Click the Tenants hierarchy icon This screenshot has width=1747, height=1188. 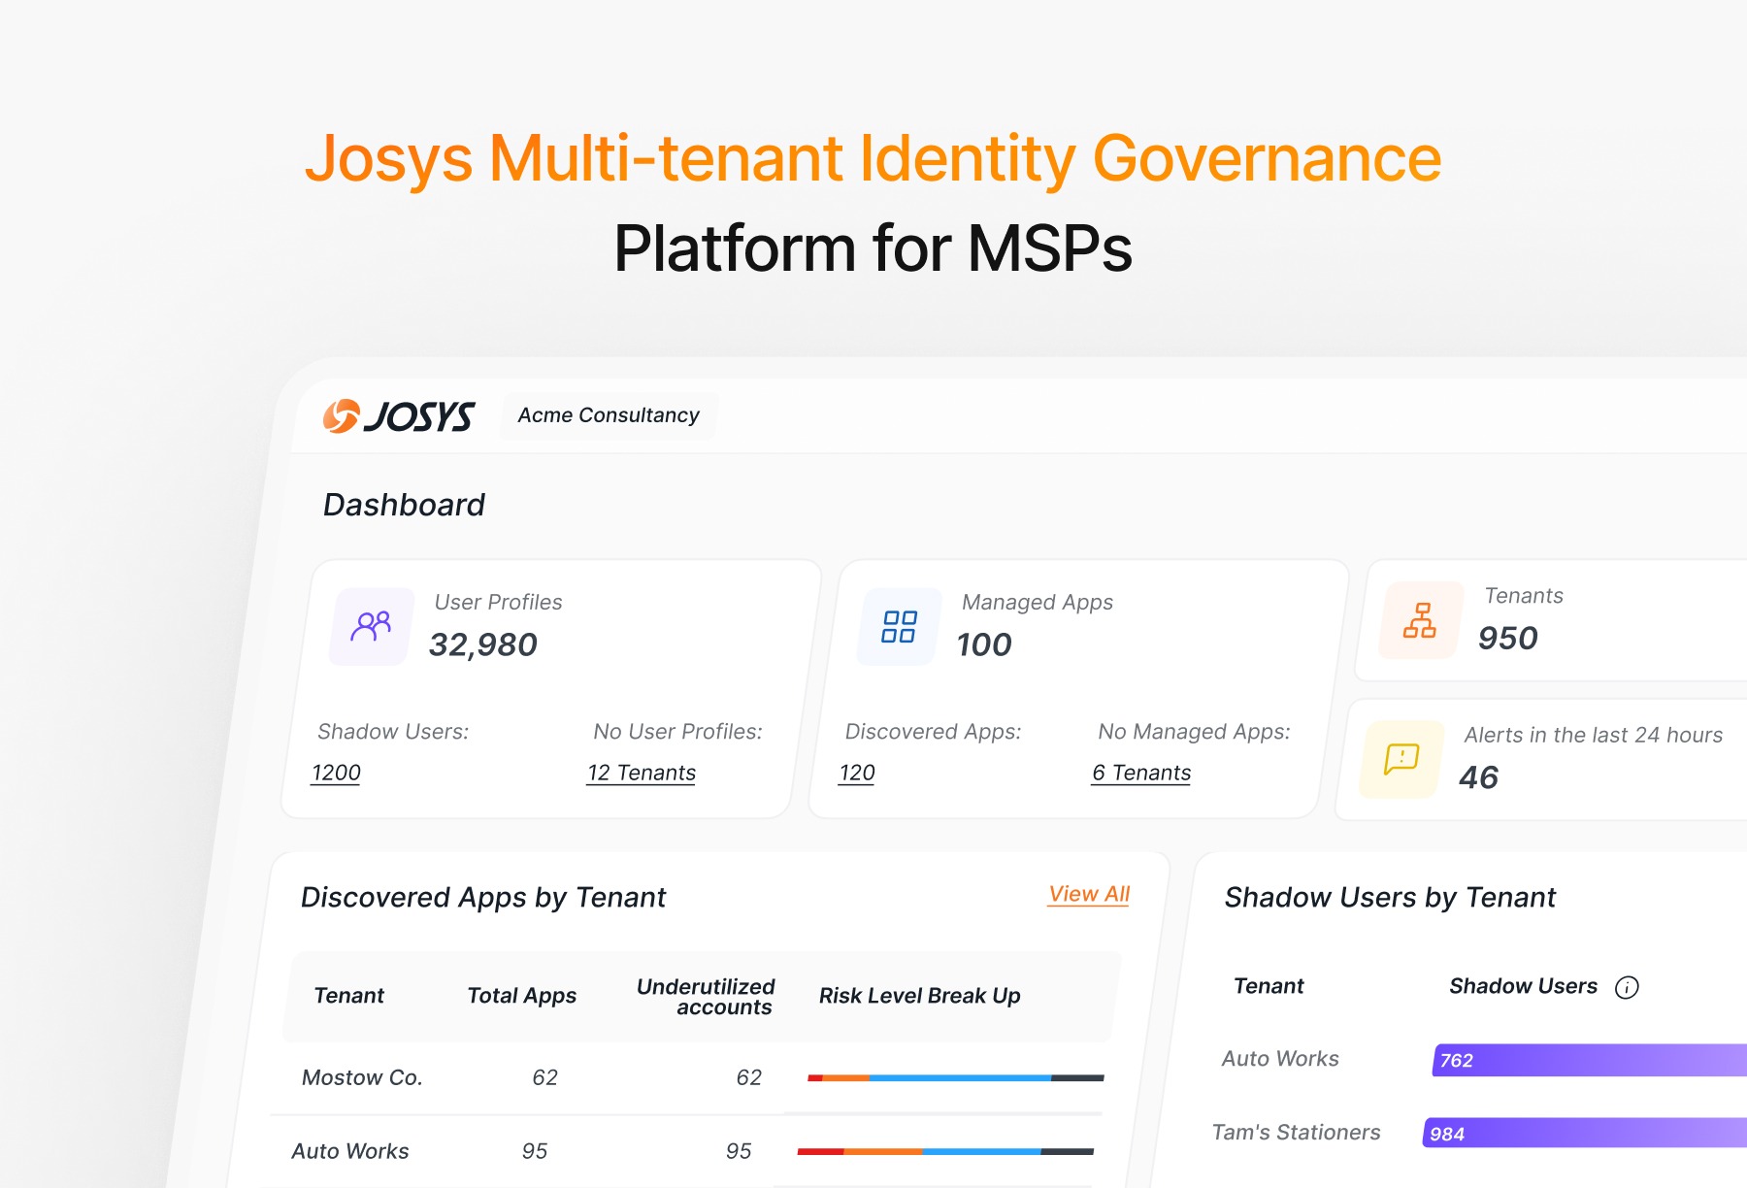1420,620
